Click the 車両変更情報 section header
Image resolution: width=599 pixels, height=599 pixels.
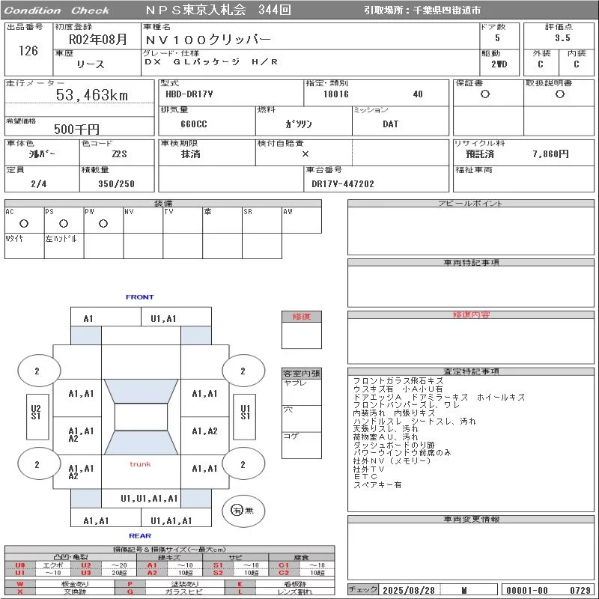click(471, 519)
